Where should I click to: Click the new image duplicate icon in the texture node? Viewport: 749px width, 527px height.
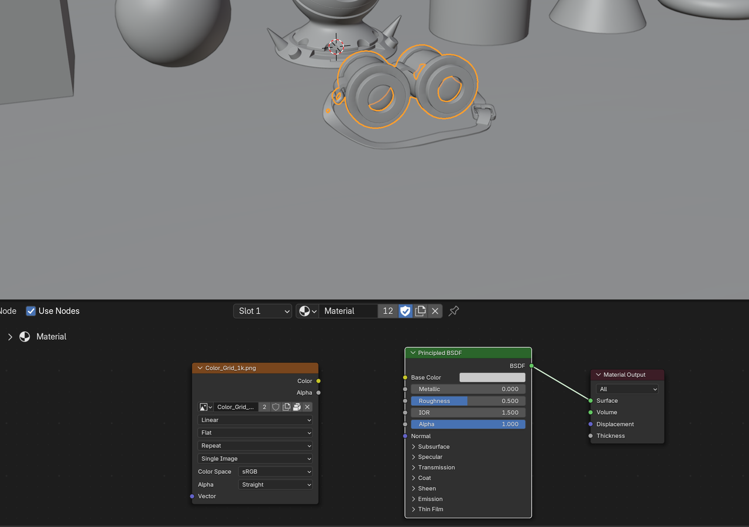[286, 407]
